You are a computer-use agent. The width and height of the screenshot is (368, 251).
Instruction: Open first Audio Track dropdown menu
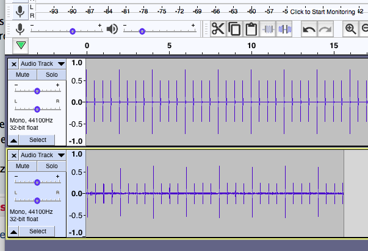[43, 64]
